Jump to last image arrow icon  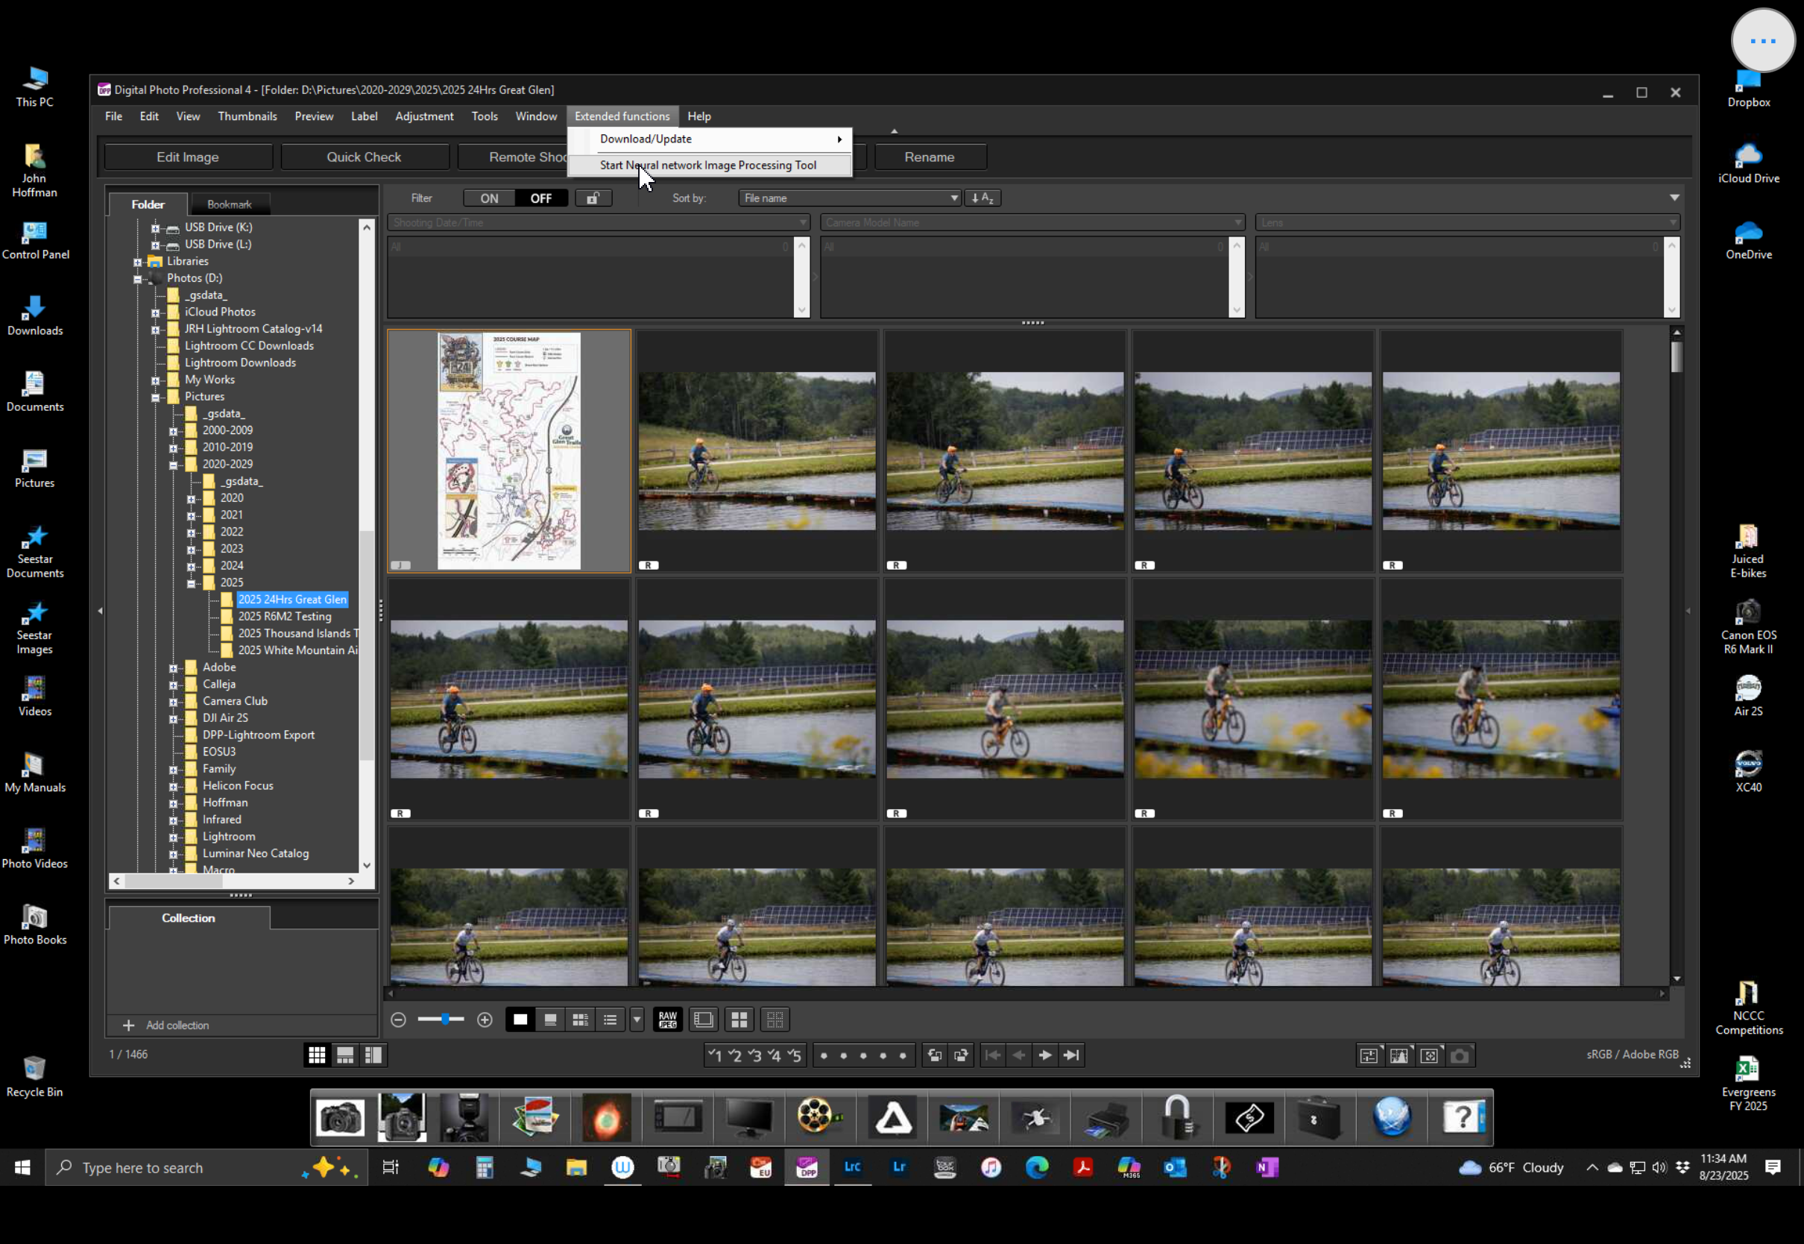pyautogui.click(x=1072, y=1055)
